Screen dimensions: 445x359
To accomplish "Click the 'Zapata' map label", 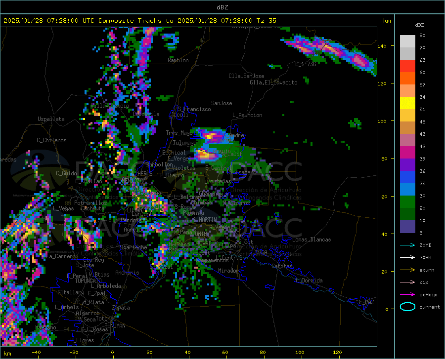I will point(121,308).
